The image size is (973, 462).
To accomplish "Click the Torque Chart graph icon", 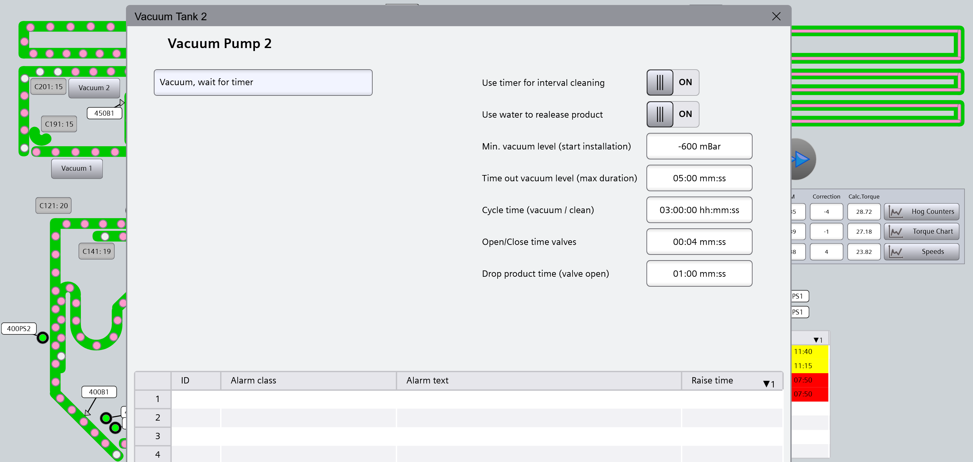I will [x=895, y=232].
